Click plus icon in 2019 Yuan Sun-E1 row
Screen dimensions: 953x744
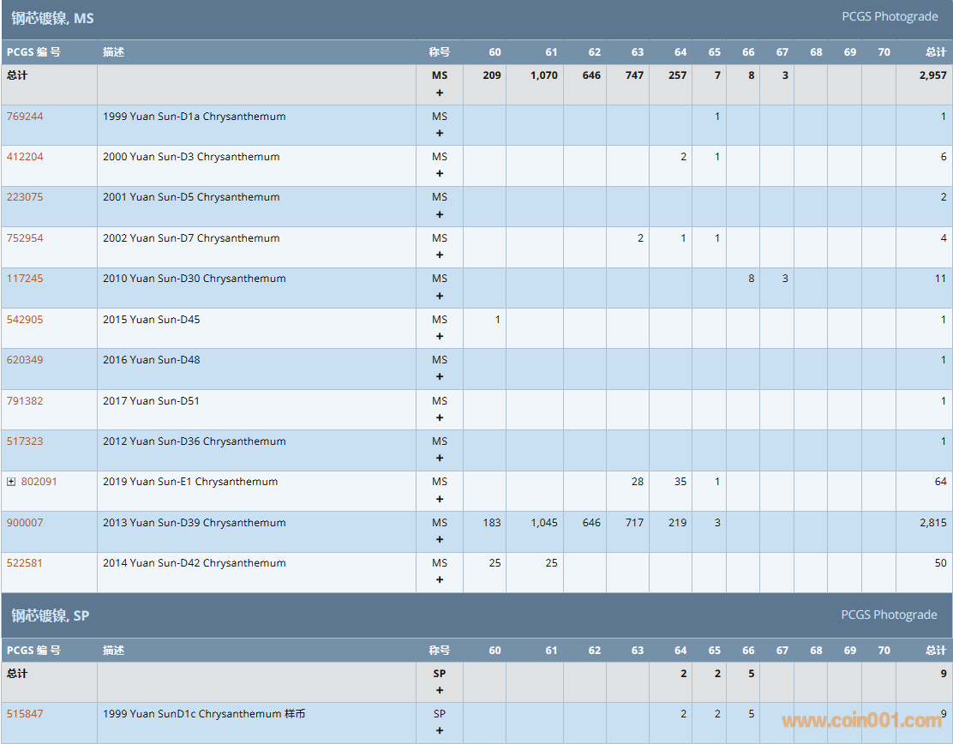click(x=440, y=499)
